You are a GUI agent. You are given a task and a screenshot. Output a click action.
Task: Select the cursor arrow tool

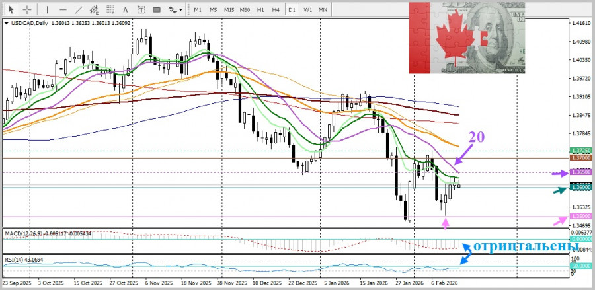(x=11, y=10)
